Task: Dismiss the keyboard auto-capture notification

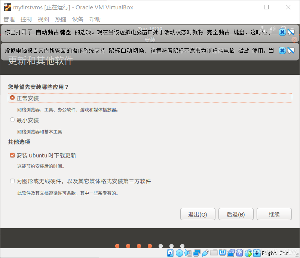Action: tap(282, 32)
